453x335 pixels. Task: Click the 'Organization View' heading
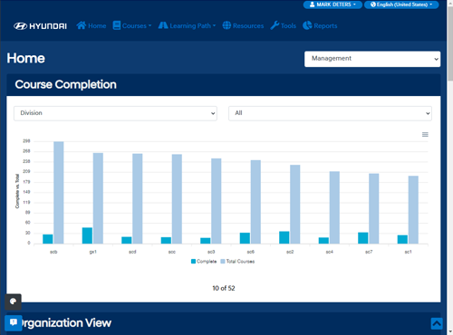pos(66,323)
